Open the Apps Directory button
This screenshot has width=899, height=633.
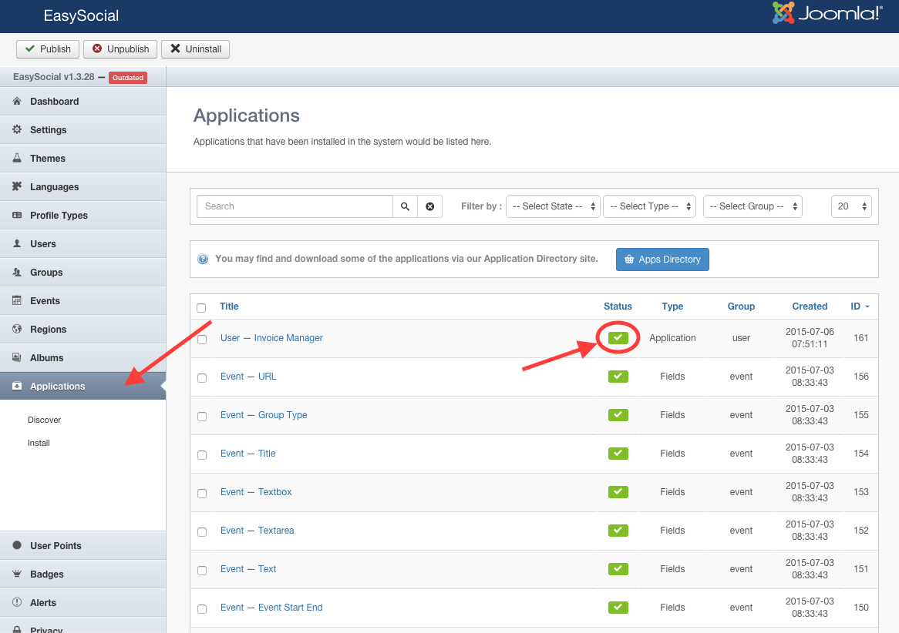click(662, 260)
